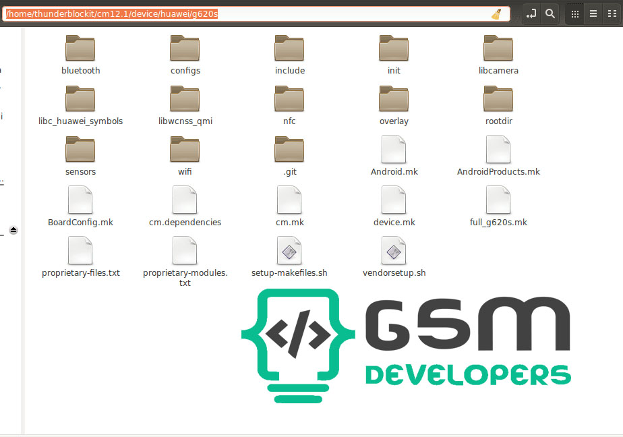Select the nfc folder icon
Screen dimensions: 623x437
(289, 98)
